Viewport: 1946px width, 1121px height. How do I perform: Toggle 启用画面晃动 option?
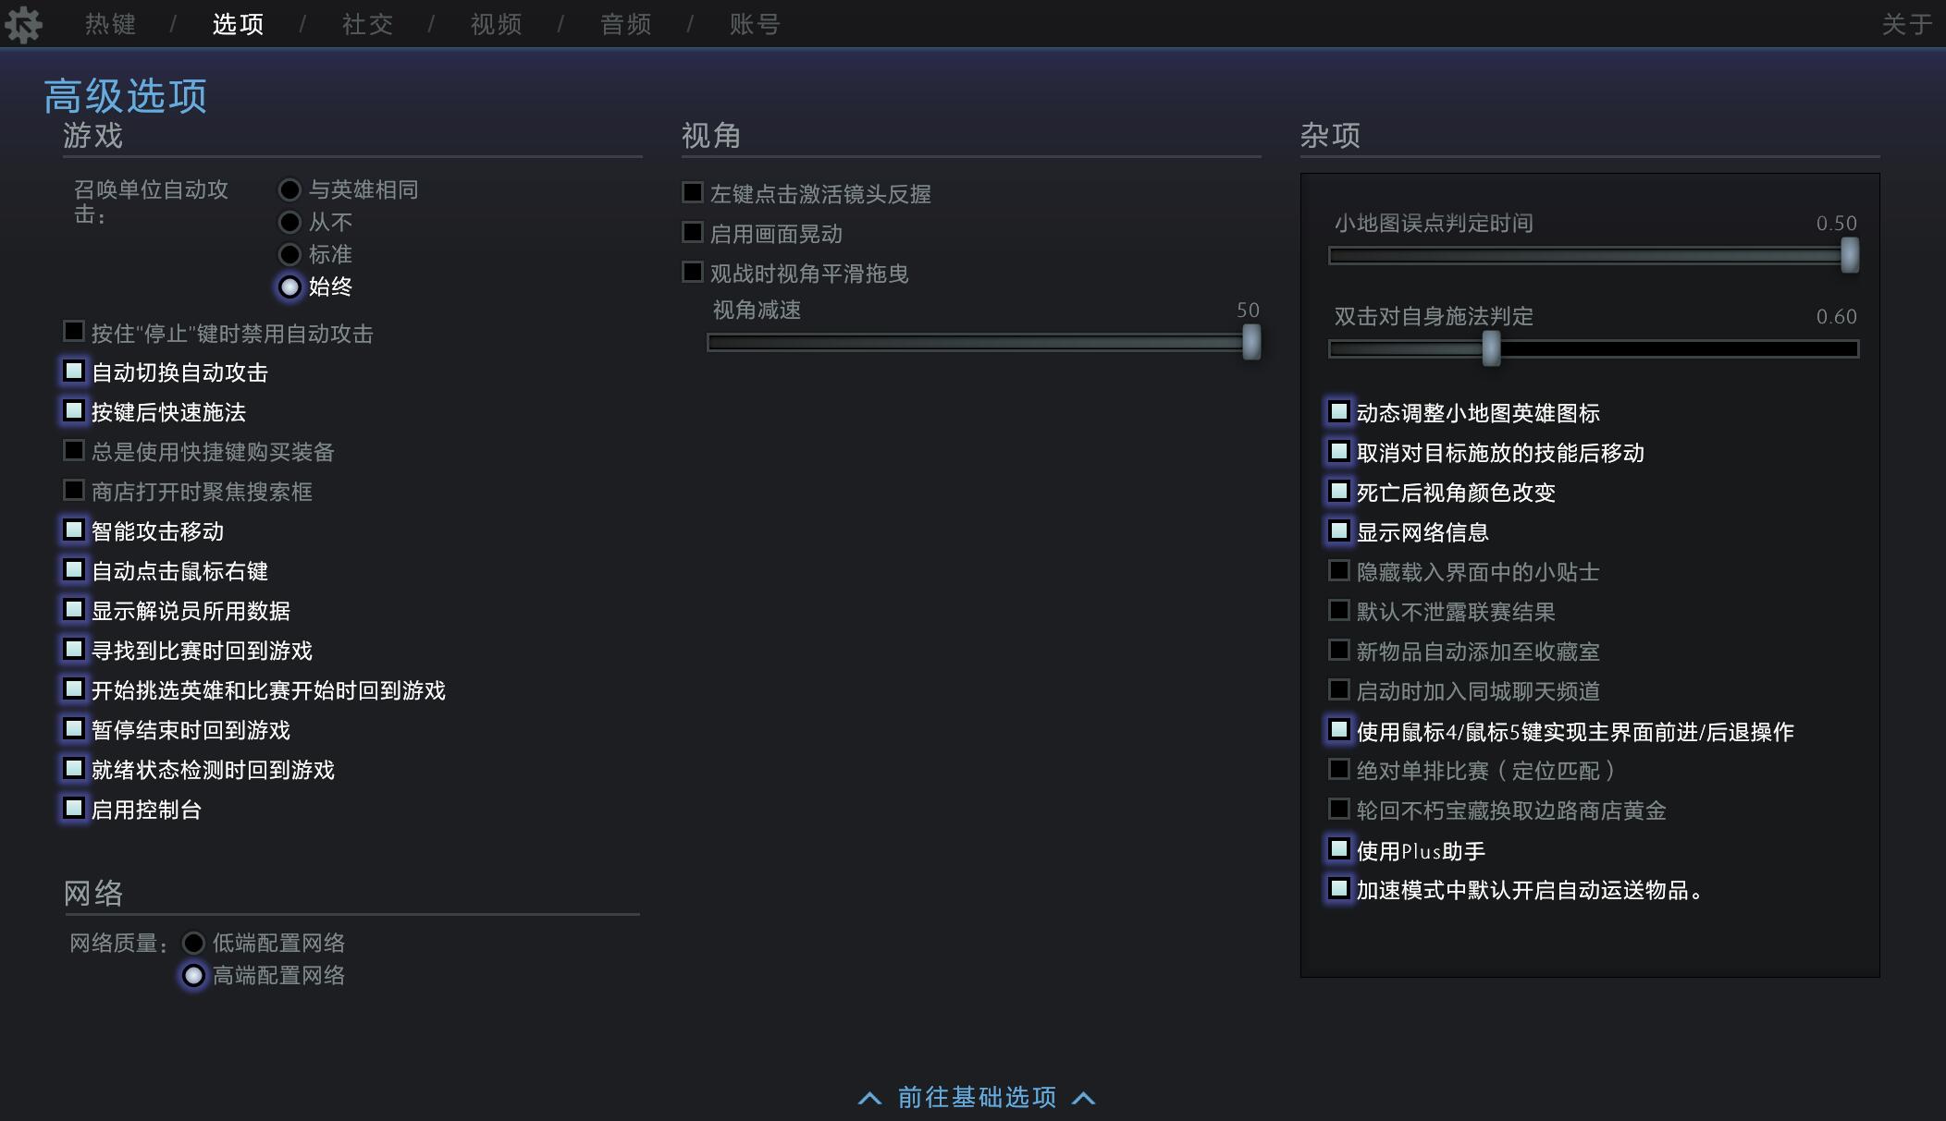click(x=692, y=232)
